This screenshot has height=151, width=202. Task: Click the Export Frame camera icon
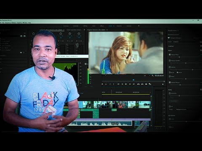click(x=146, y=84)
